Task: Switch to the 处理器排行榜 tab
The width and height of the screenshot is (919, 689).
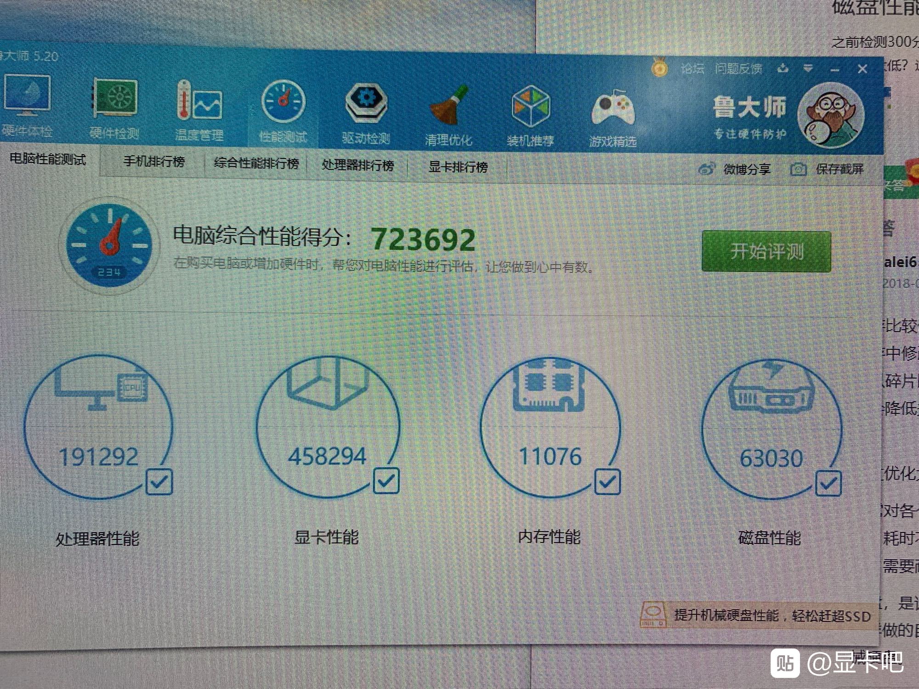Action: (x=357, y=165)
